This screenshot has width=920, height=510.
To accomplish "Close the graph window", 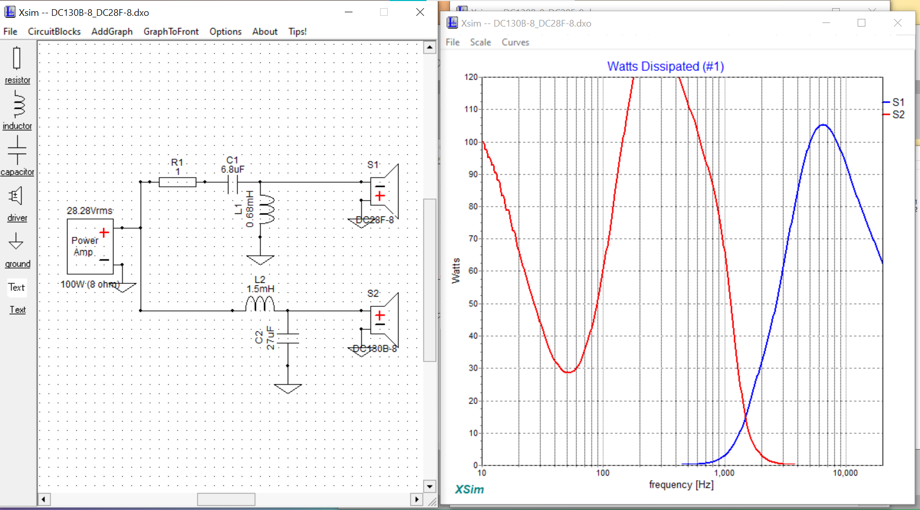I will [x=898, y=23].
